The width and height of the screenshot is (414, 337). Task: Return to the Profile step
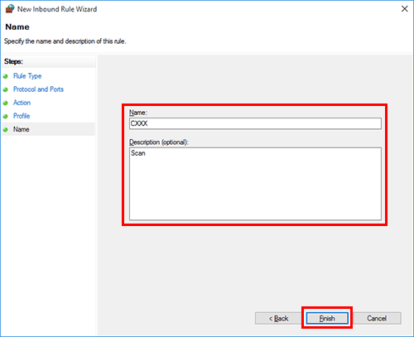point(22,116)
